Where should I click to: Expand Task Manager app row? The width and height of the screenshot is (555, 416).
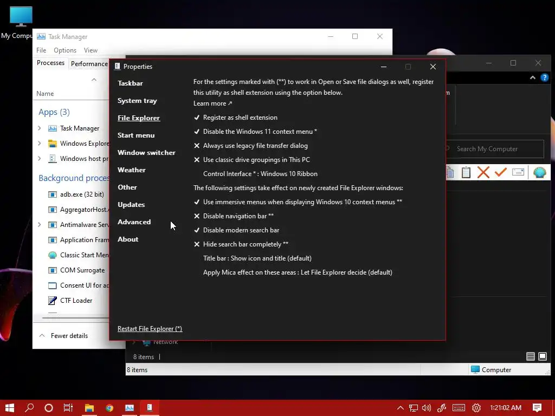pos(39,128)
